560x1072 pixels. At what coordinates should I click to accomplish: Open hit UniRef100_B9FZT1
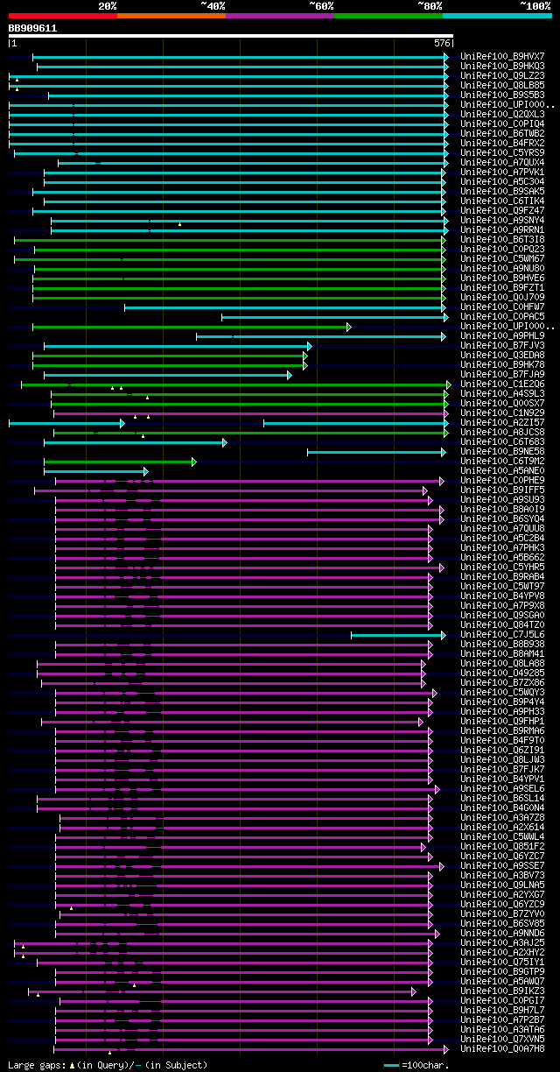click(503, 287)
